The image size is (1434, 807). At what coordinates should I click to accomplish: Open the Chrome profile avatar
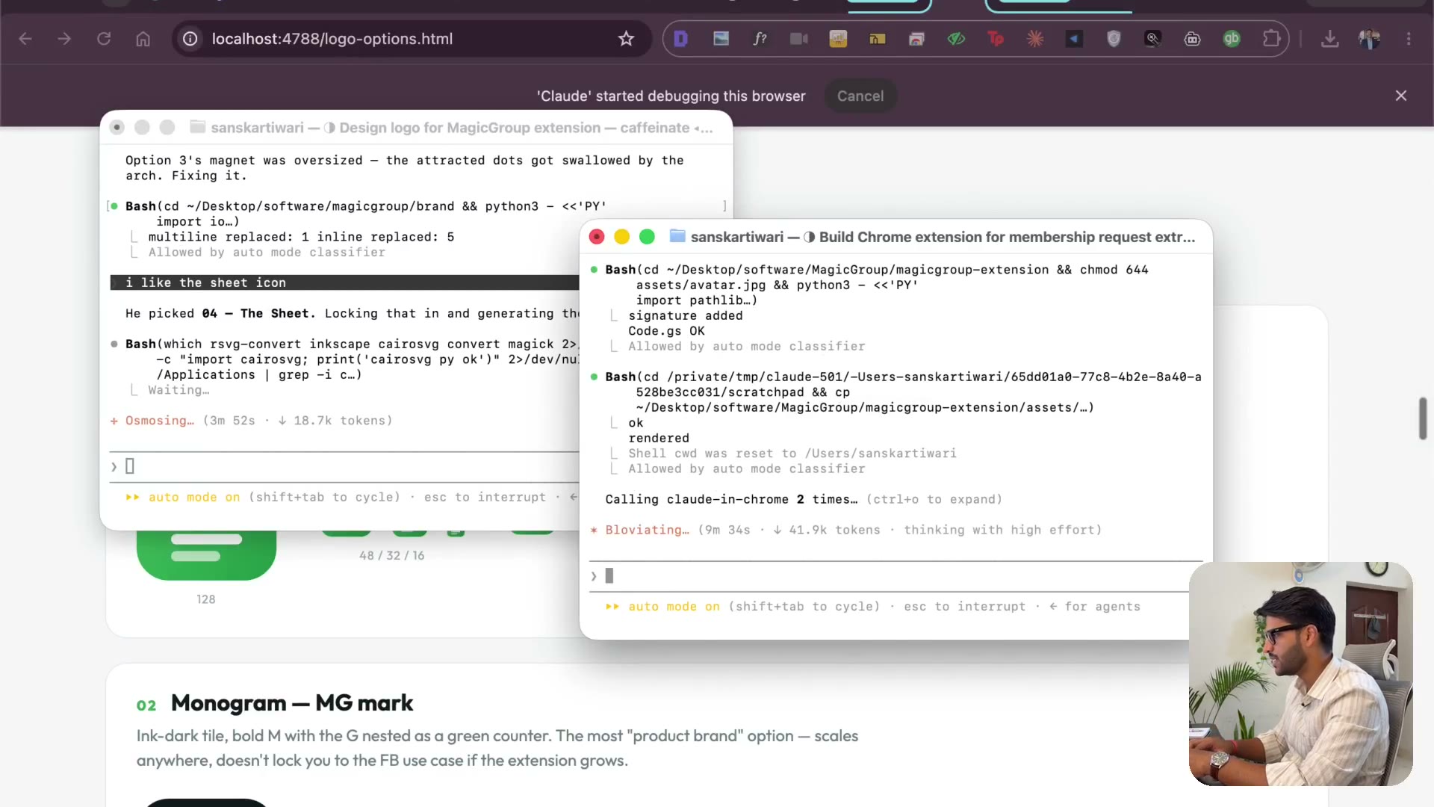coord(1369,39)
